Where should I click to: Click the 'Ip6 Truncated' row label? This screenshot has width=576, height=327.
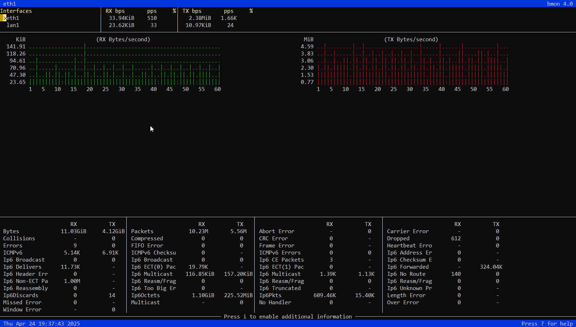280,288
